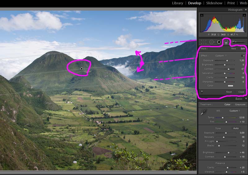The image size is (248, 175).
Task: Adjust mask Exposure slider handle
Action: pos(227,60)
